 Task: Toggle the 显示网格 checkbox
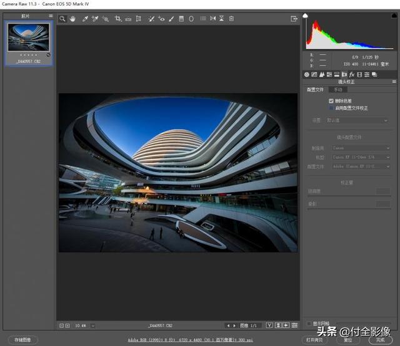[x=309, y=323]
